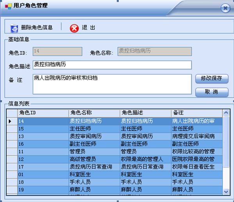Click 副主任医师 in the 角色名称 column

[94, 144]
